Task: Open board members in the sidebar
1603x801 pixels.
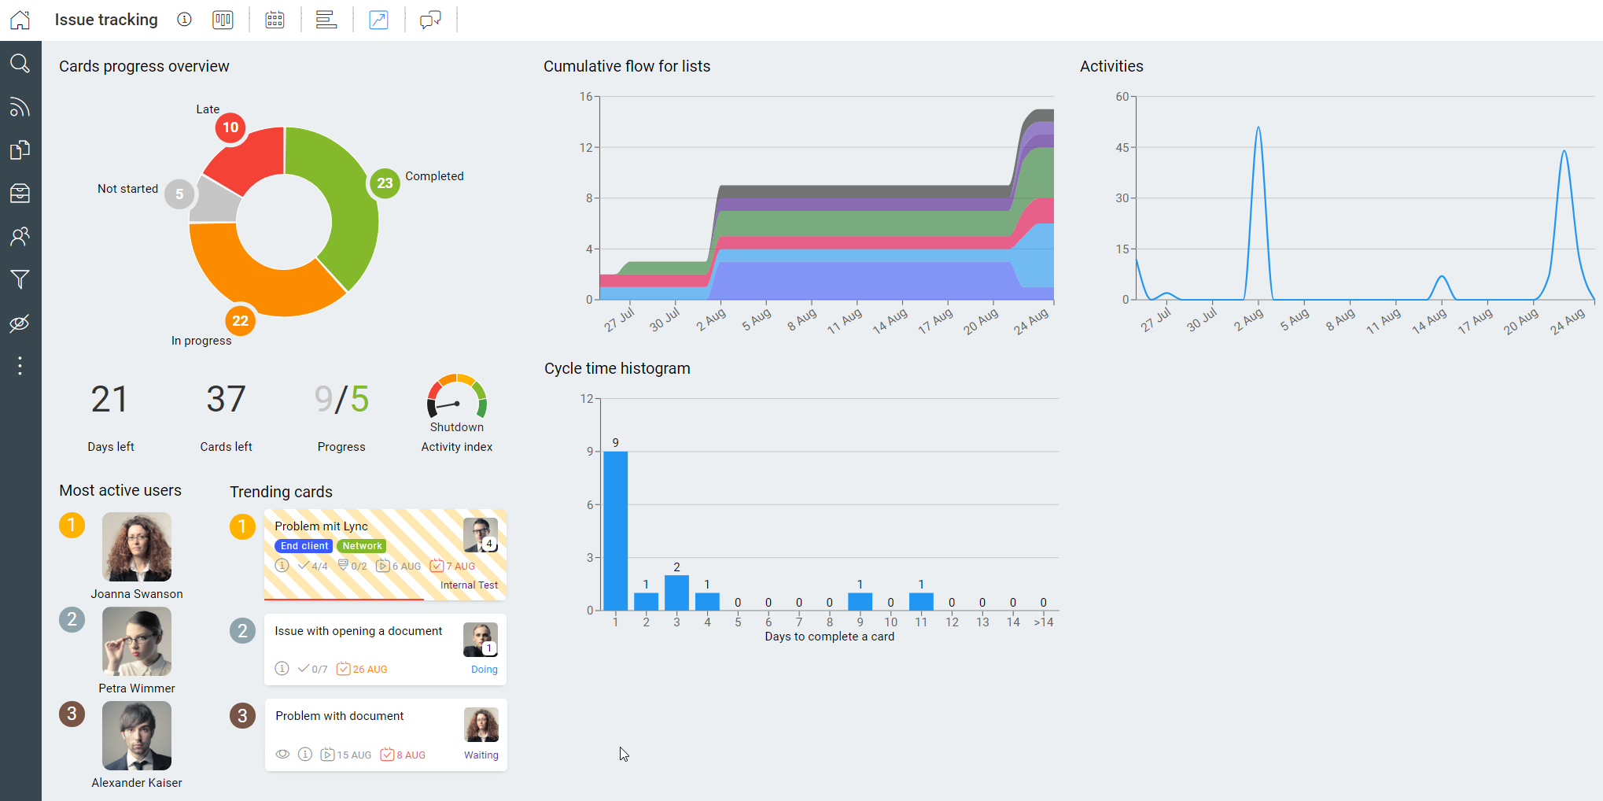Action: [20, 237]
